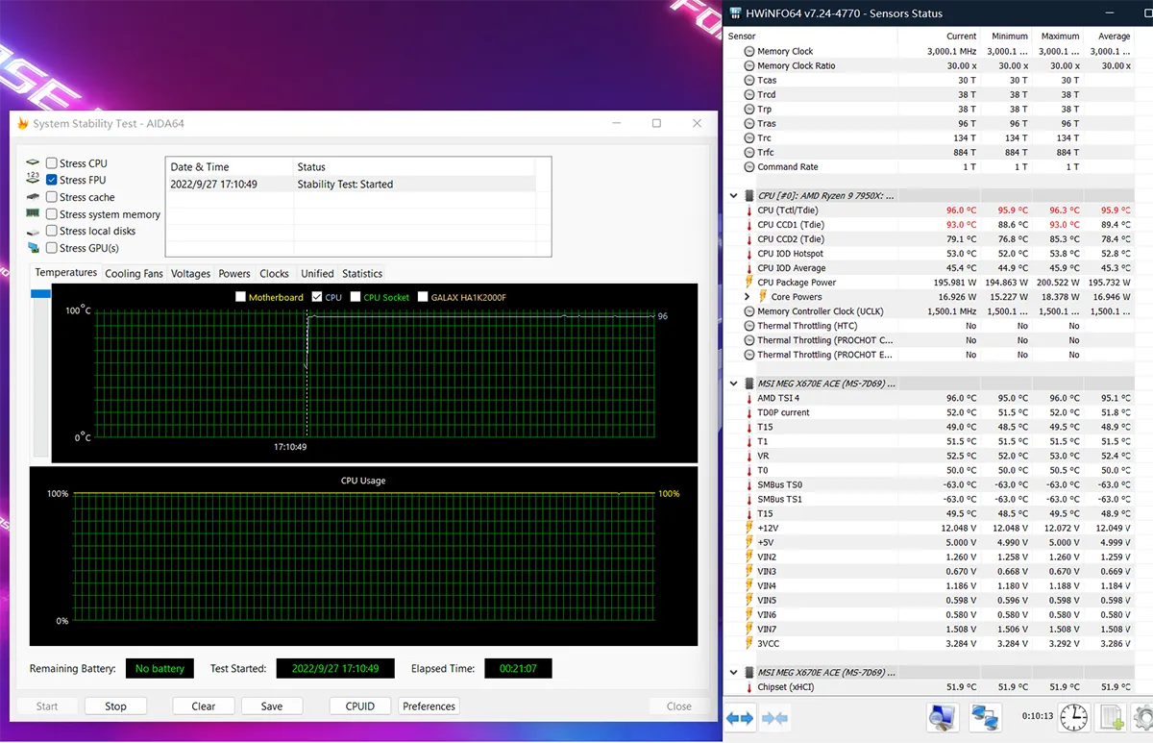This screenshot has width=1153, height=743.
Task: Click the clock reset-timer icon in HWiNFO
Action: 1073,716
